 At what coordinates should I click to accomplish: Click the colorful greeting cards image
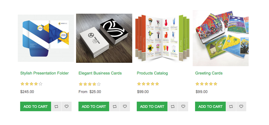[221, 38]
